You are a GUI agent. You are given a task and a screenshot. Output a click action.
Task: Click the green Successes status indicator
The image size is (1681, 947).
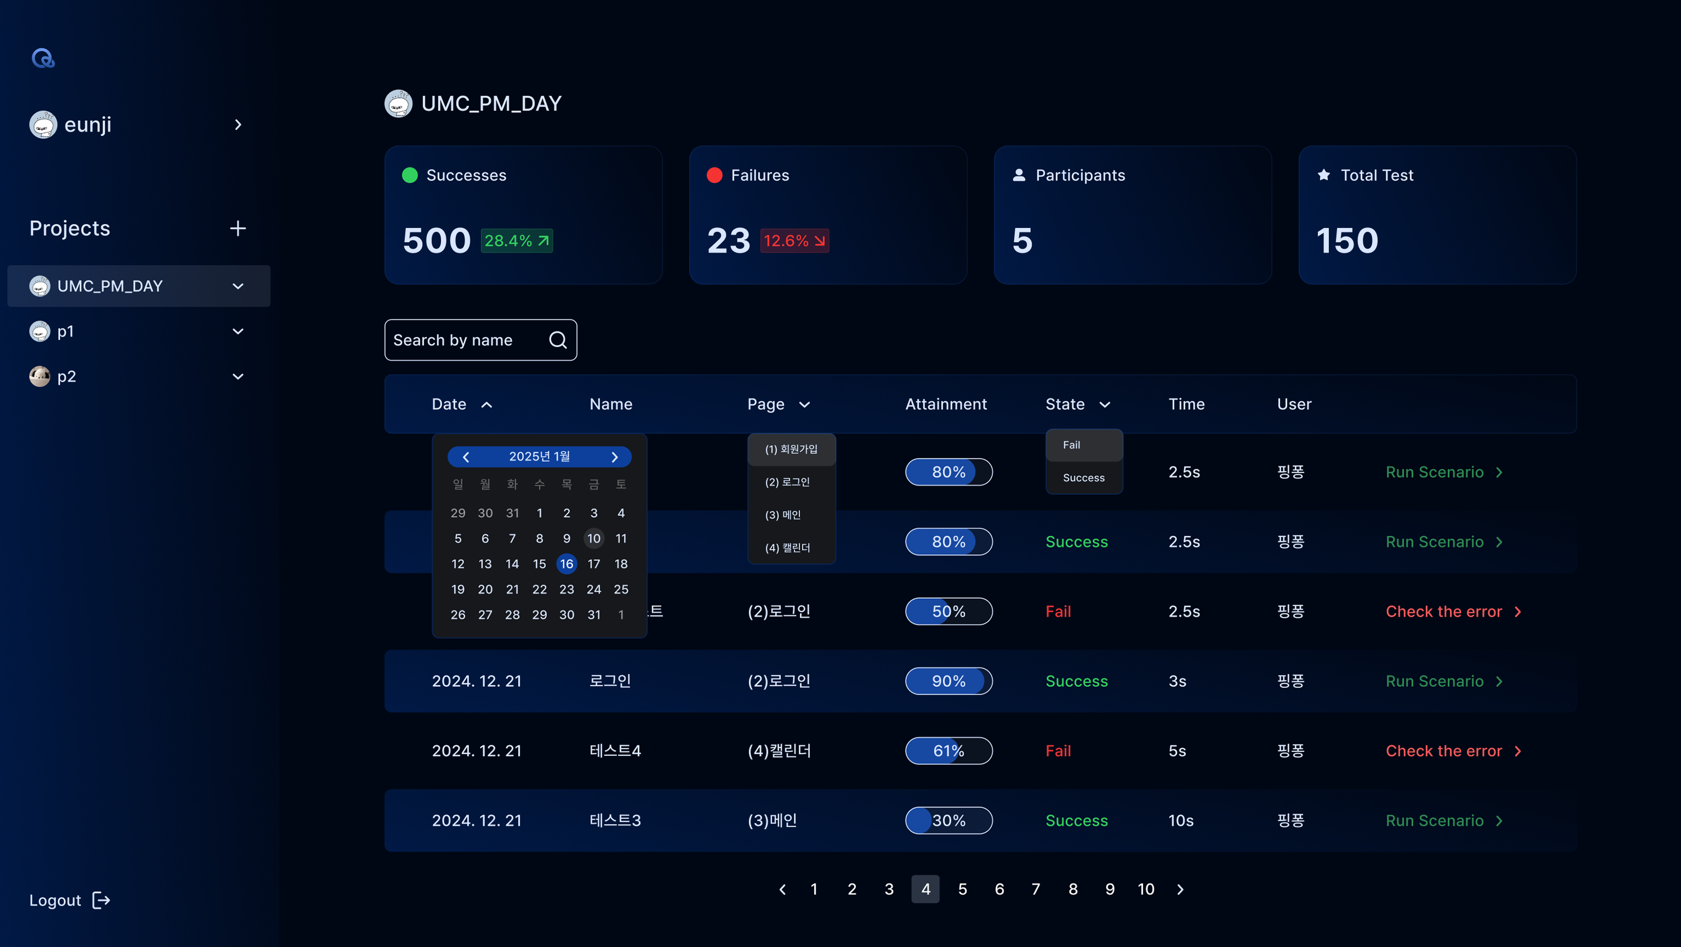[x=410, y=175]
